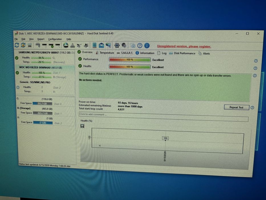Click the black disk icon with clock
Image resolution: width=266 pixels, height=200 pixels.
click(44, 45)
